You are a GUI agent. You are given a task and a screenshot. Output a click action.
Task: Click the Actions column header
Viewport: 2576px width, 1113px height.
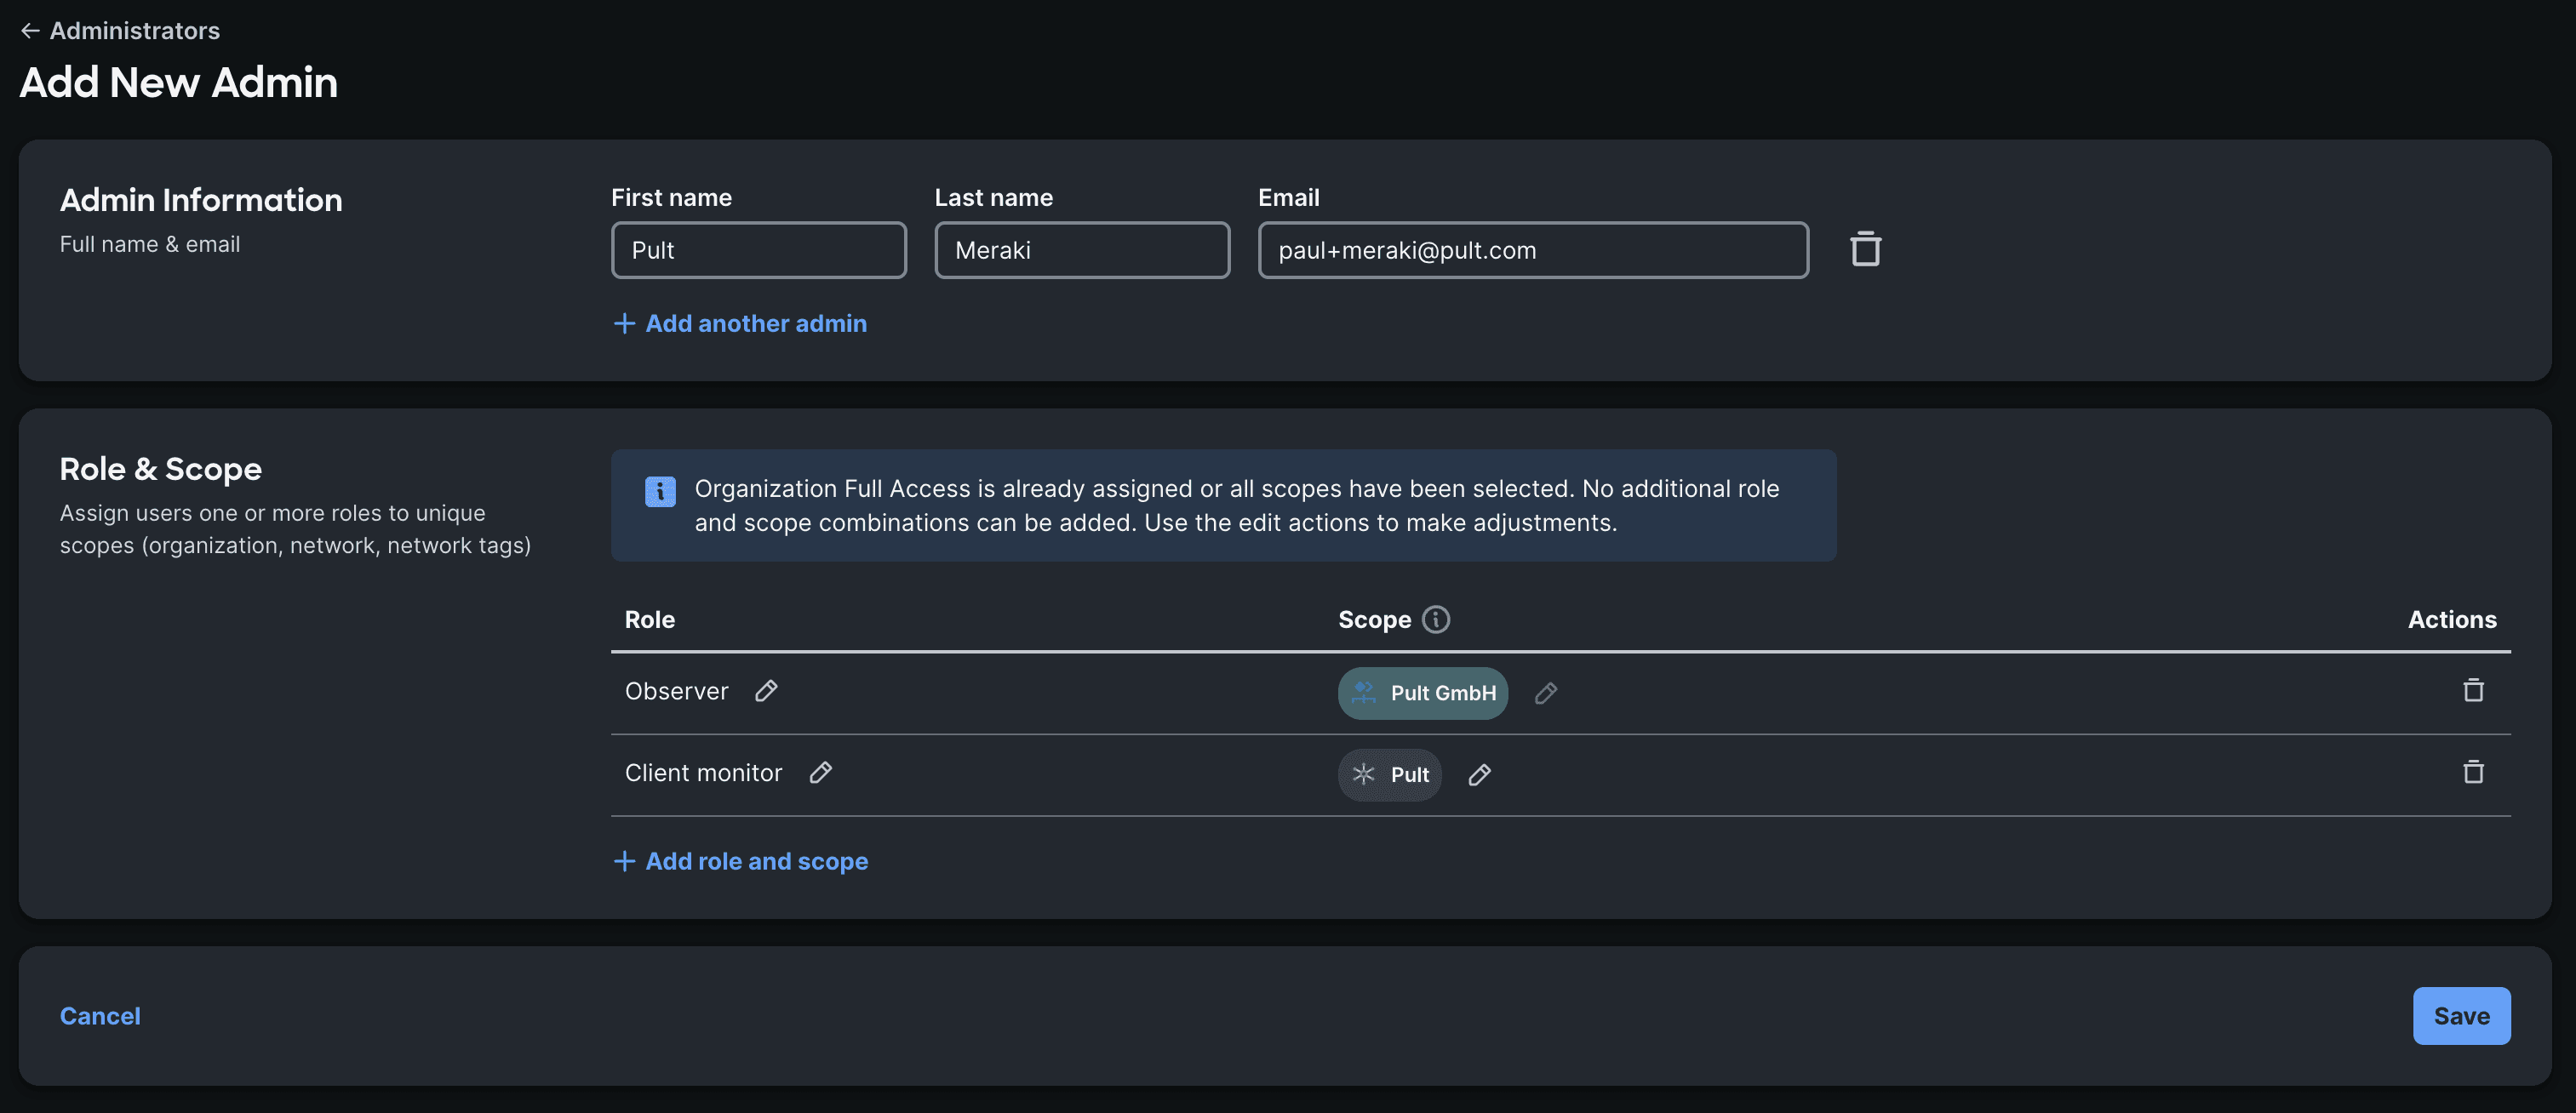point(2452,620)
